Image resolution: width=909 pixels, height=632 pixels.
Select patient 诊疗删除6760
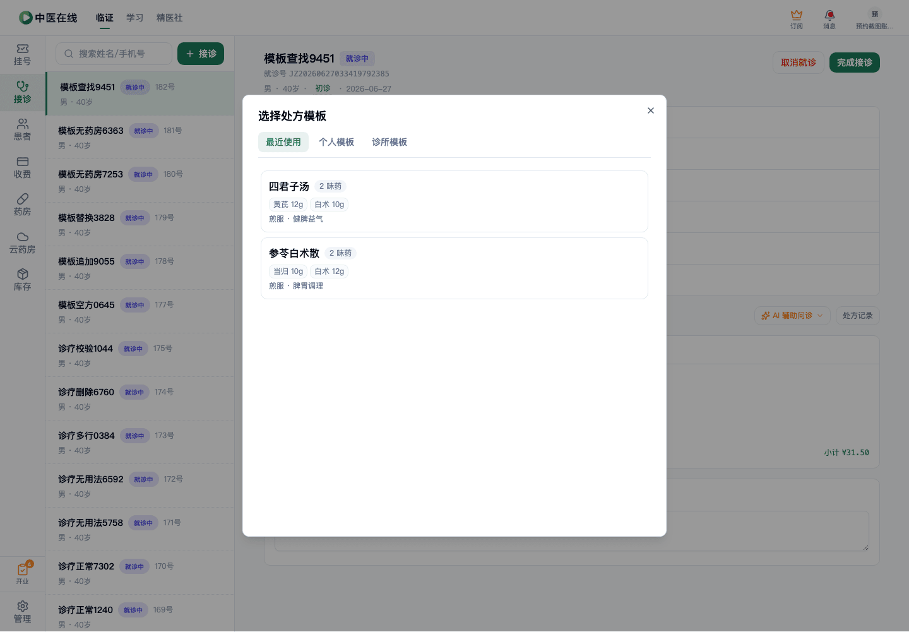tap(140, 398)
